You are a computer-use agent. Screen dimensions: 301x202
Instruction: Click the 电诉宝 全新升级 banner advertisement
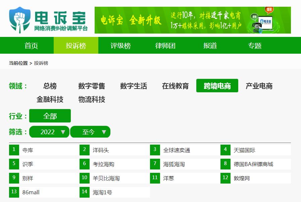(x=188, y=20)
